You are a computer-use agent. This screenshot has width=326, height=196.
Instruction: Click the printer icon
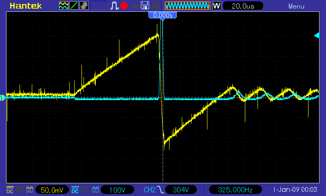pyautogui.click(x=155, y=6)
